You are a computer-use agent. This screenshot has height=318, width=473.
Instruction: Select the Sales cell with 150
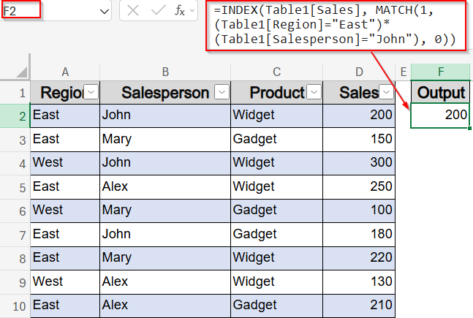359,140
